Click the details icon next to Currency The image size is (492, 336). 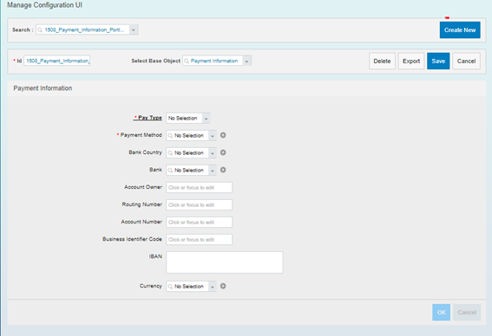[223, 286]
